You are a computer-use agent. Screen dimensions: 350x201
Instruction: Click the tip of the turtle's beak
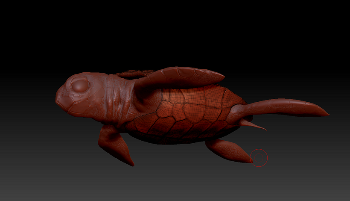pos(57,101)
